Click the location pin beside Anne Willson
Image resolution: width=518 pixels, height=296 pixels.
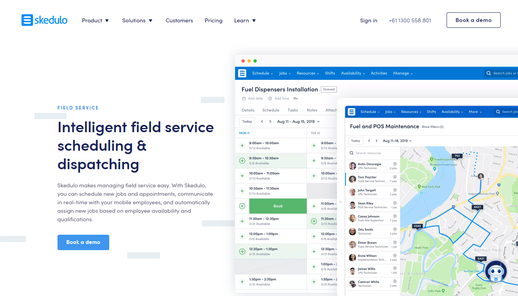[395, 256]
